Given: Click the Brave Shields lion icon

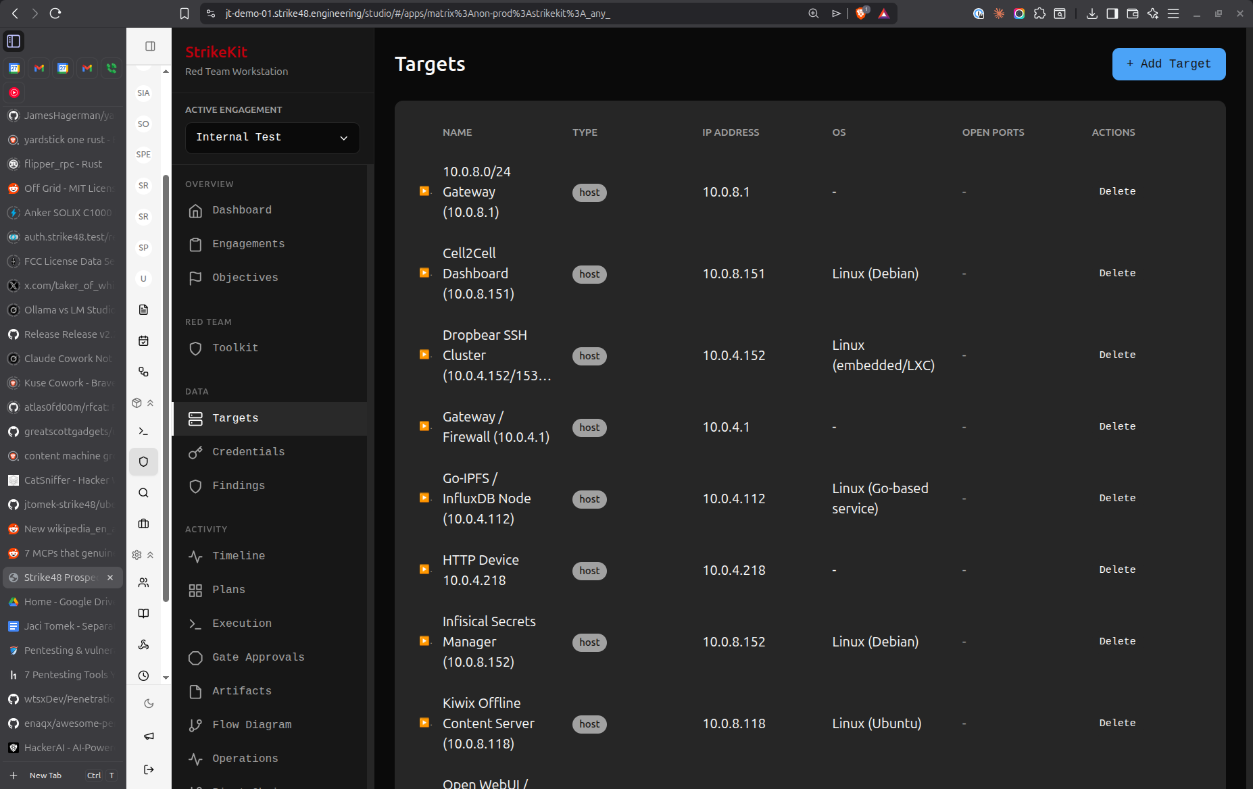Looking at the screenshot, I should pos(861,14).
